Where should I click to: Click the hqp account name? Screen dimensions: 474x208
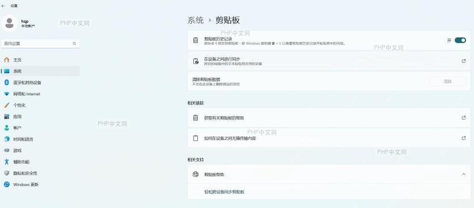[x=25, y=21]
